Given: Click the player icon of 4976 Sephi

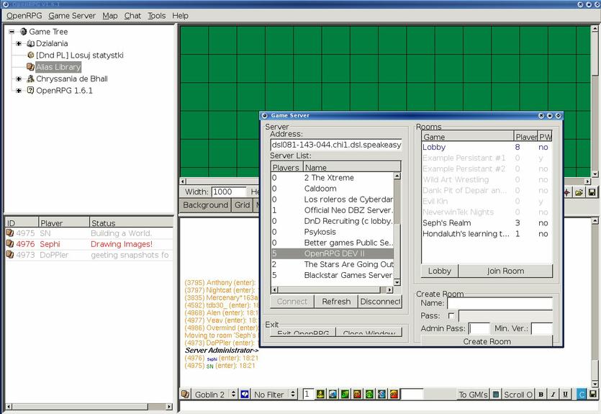Looking at the screenshot, I should tap(9, 243).
